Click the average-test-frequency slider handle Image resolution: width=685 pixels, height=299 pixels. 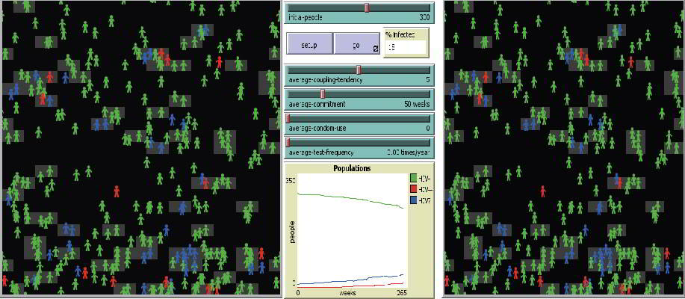tap(288, 142)
